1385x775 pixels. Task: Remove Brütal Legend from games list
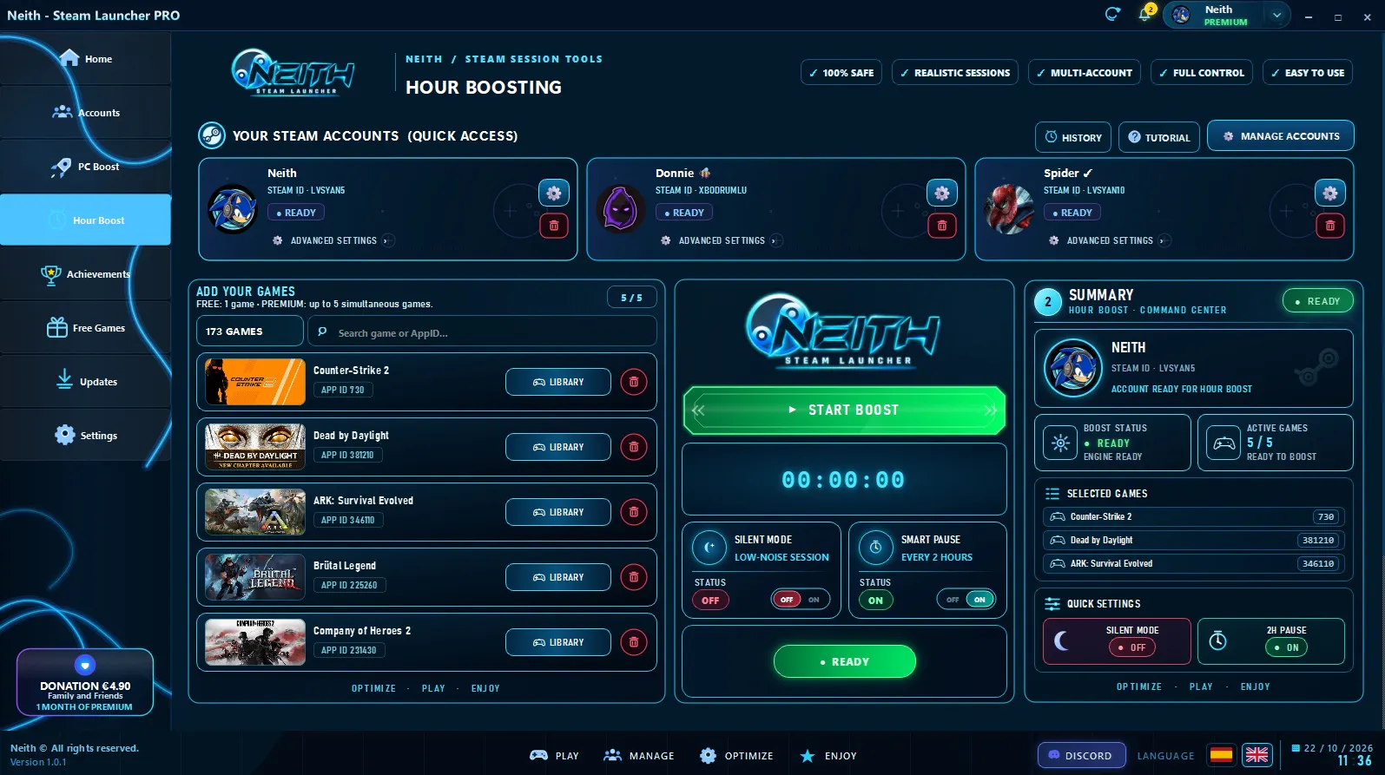pyautogui.click(x=634, y=577)
